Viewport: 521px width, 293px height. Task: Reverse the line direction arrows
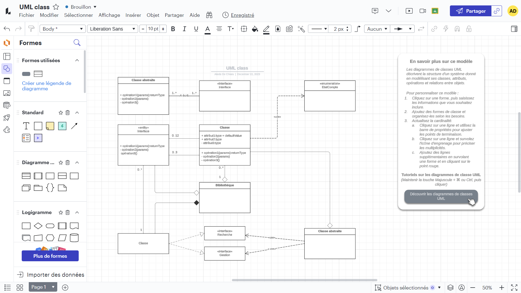pyautogui.click(x=421, y=29)
